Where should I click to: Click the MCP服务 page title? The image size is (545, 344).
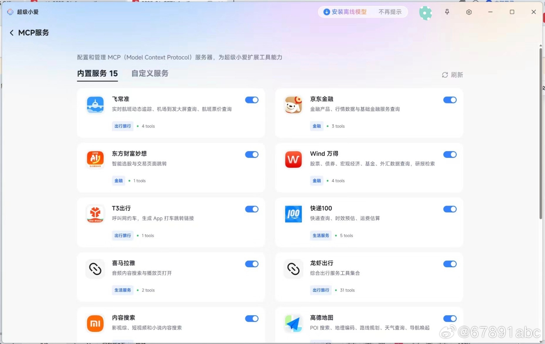click(x=33, y=33)
